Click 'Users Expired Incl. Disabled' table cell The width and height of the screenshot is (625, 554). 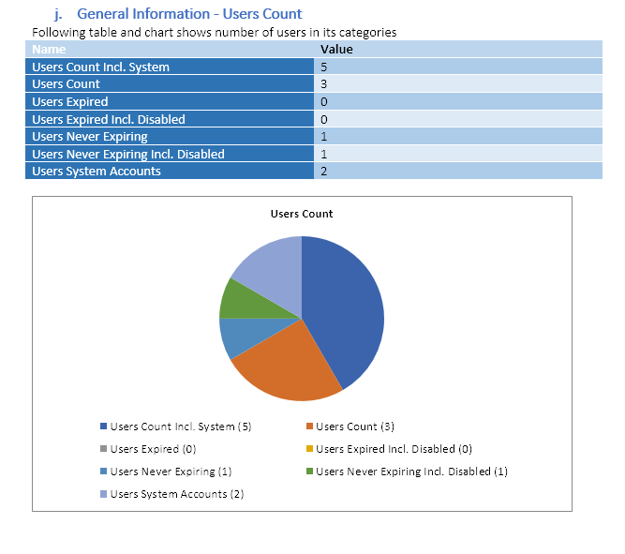click(109, 119)
